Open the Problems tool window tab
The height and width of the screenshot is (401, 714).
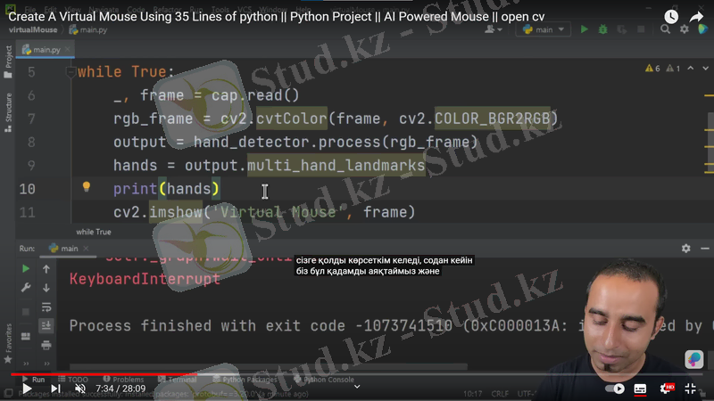(123, 380)
